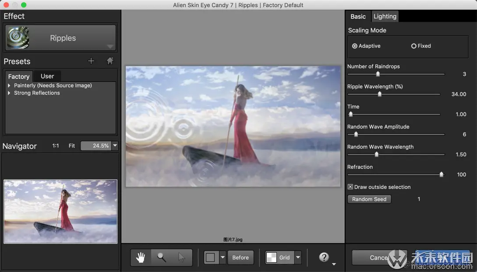Screen dimensions: 477x272
Task: Open the Help question mark icon
Action: [x=324, y=257]
